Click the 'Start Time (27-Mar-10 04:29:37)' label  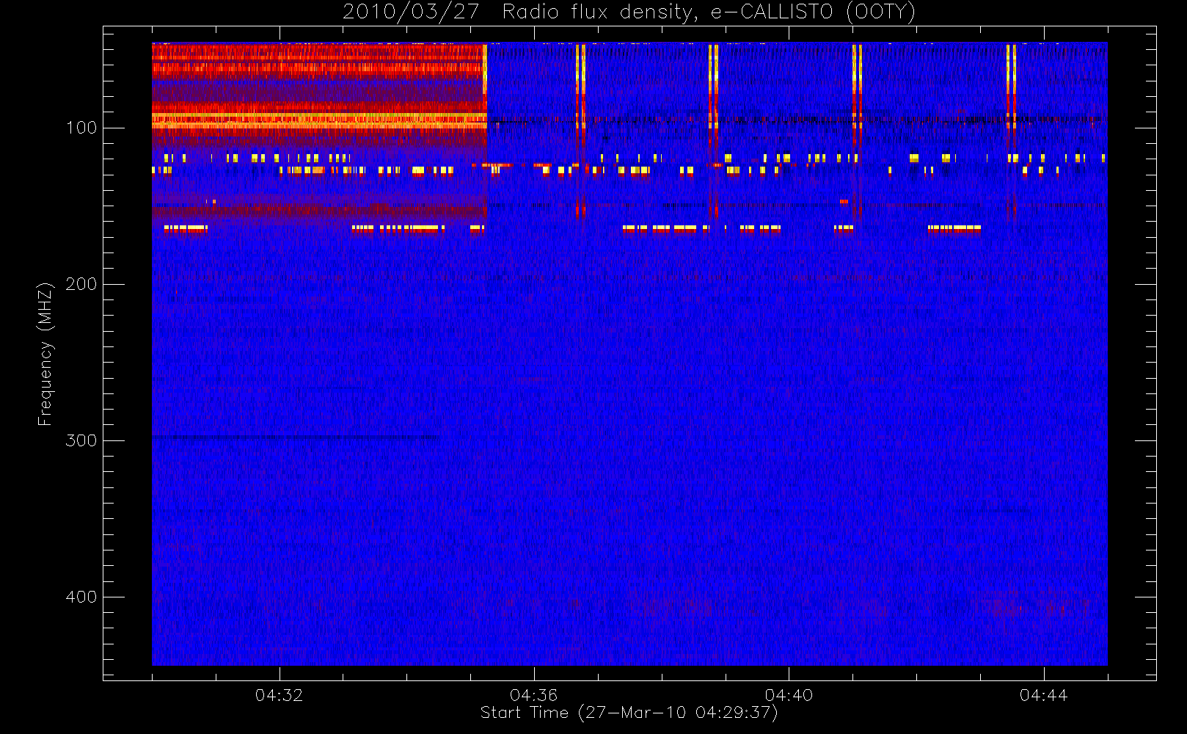pos(629,713)
